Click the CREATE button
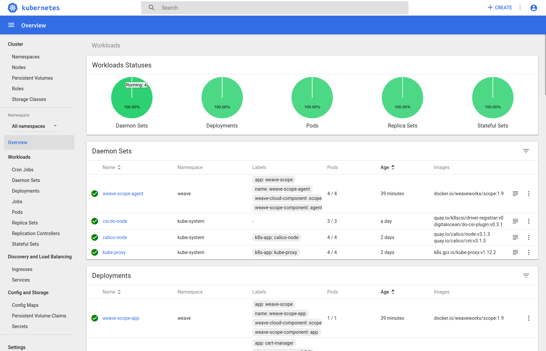This screenshot has width=546, height=351. [x=500, y=8]
